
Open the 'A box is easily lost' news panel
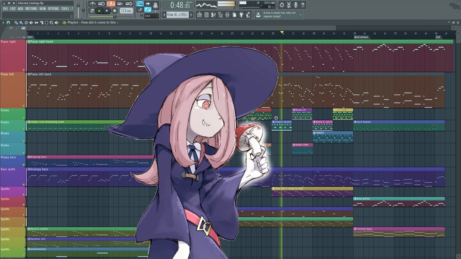[282, 14]
